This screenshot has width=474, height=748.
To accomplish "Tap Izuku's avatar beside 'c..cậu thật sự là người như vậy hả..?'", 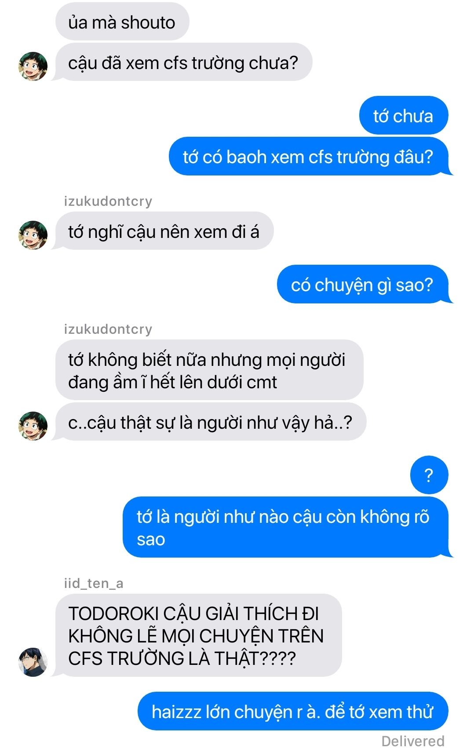I will coord(33,426).
